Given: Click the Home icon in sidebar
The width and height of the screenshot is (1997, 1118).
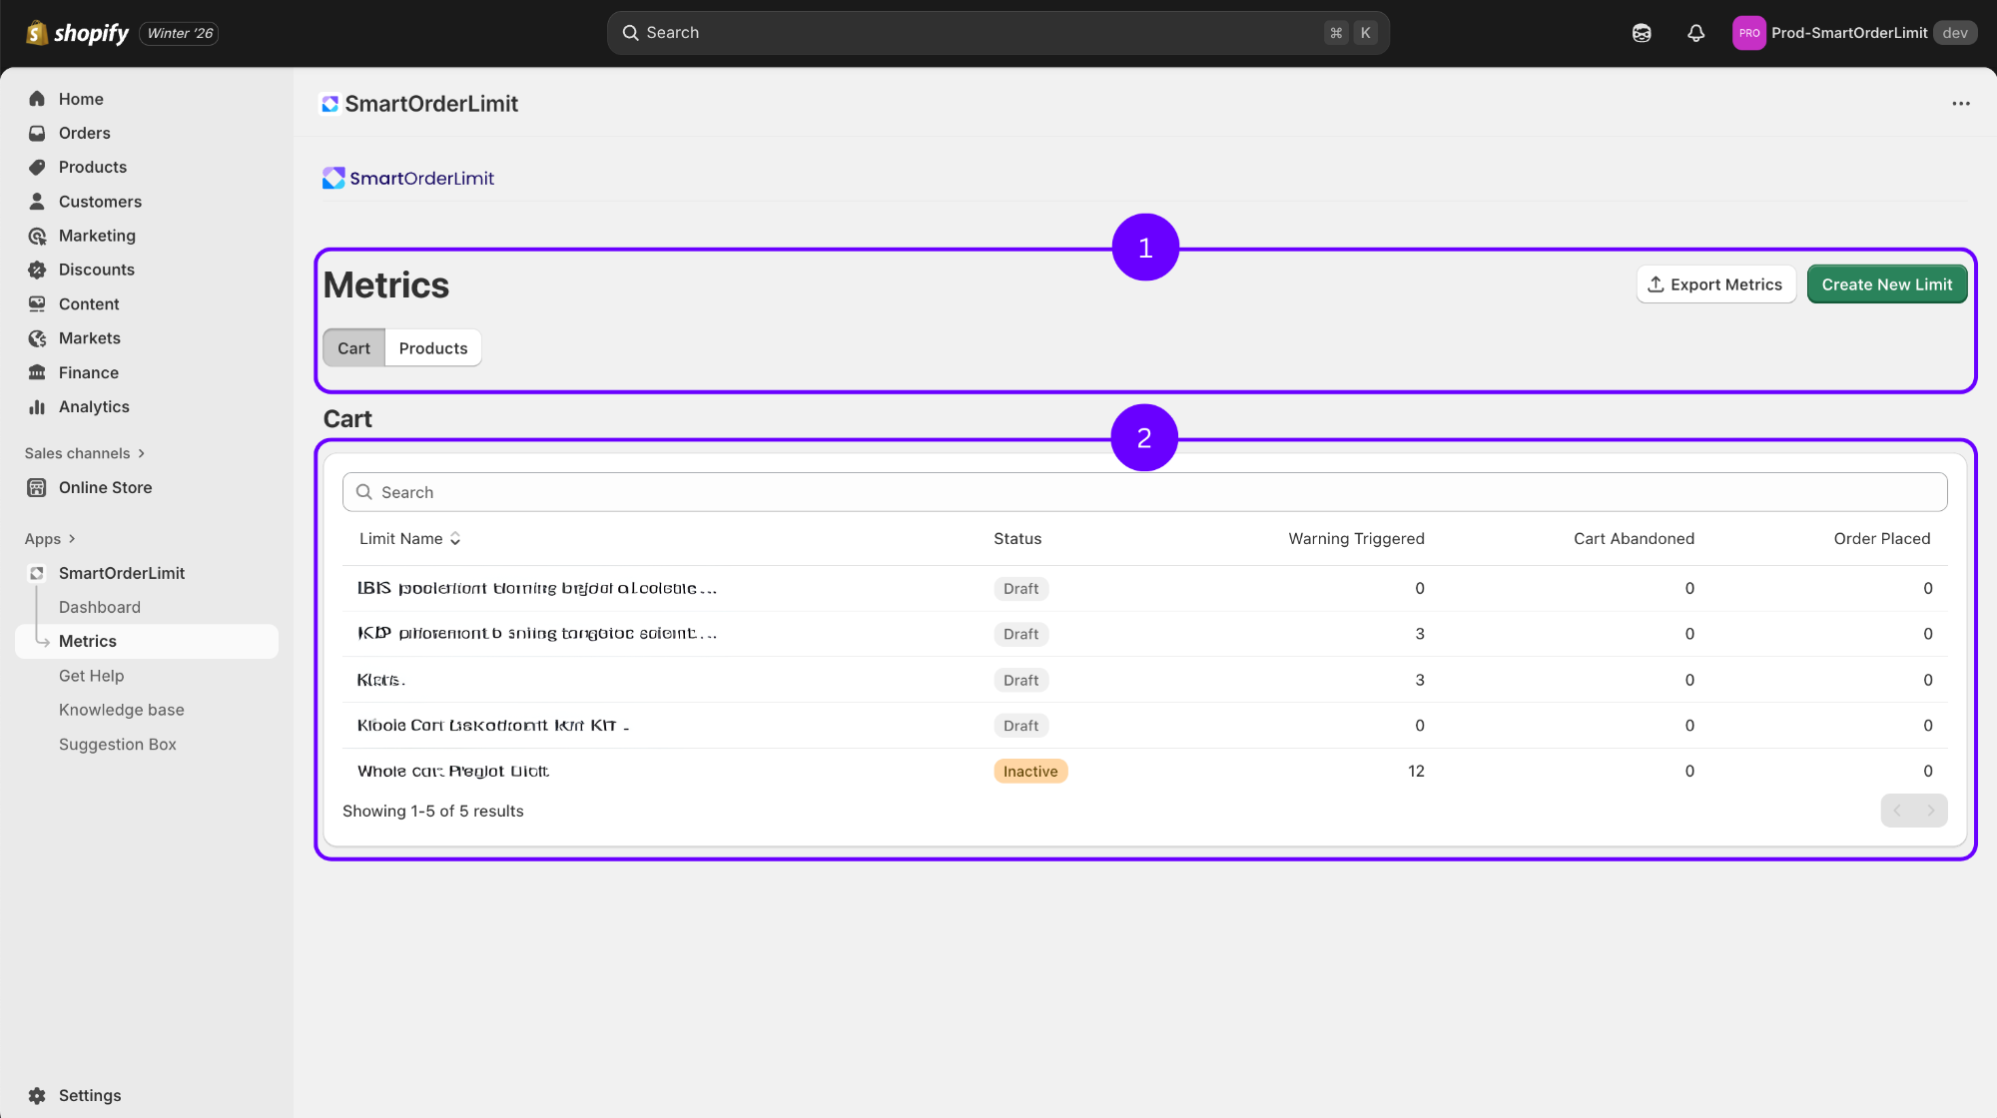Looking at the screenshot, I should click(37, 99).
